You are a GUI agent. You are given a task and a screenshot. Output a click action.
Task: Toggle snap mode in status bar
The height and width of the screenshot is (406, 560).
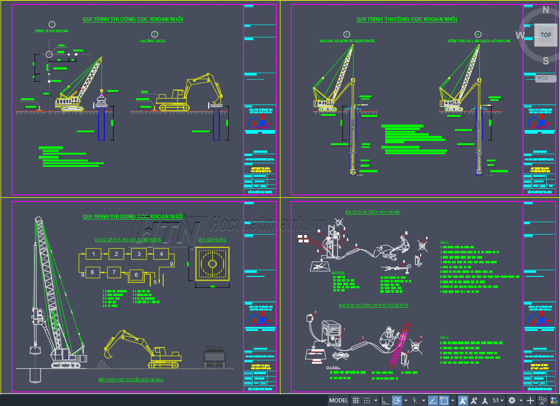click(x=367, y=401)
